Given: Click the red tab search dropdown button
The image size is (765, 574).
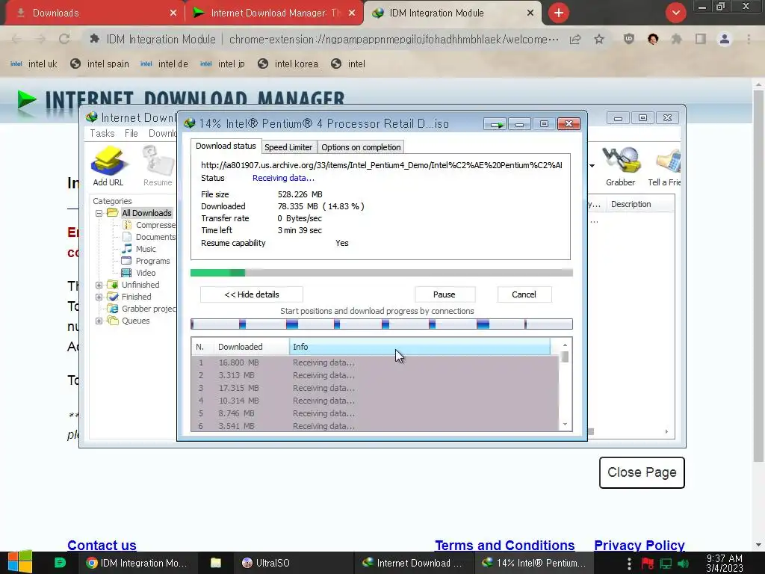Looking at the screenshot, I should point(675,13).
